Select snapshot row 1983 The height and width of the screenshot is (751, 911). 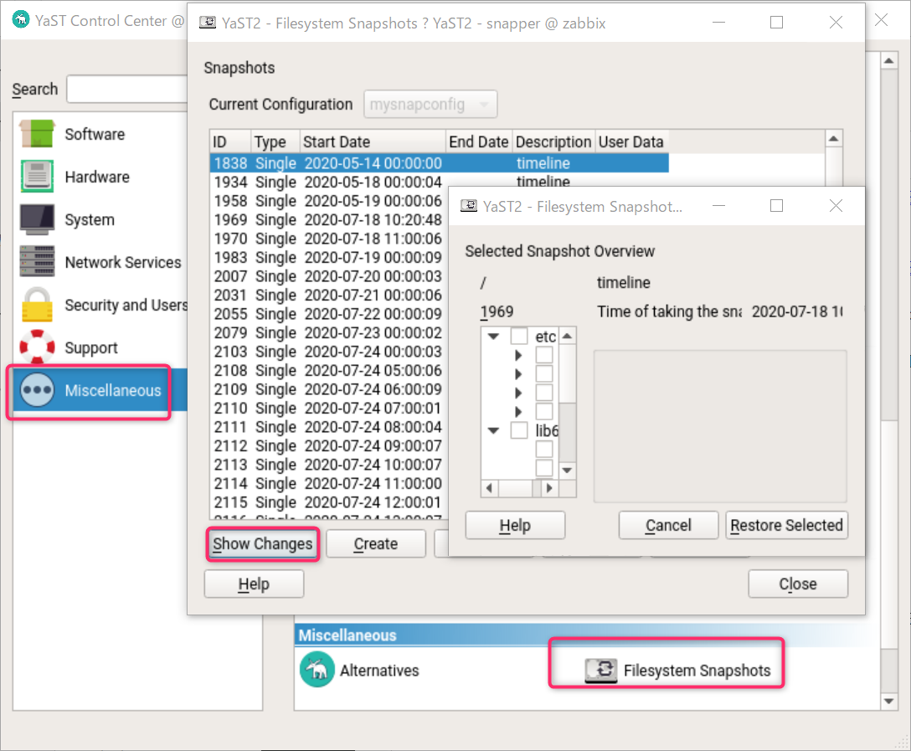pos(327,257)
